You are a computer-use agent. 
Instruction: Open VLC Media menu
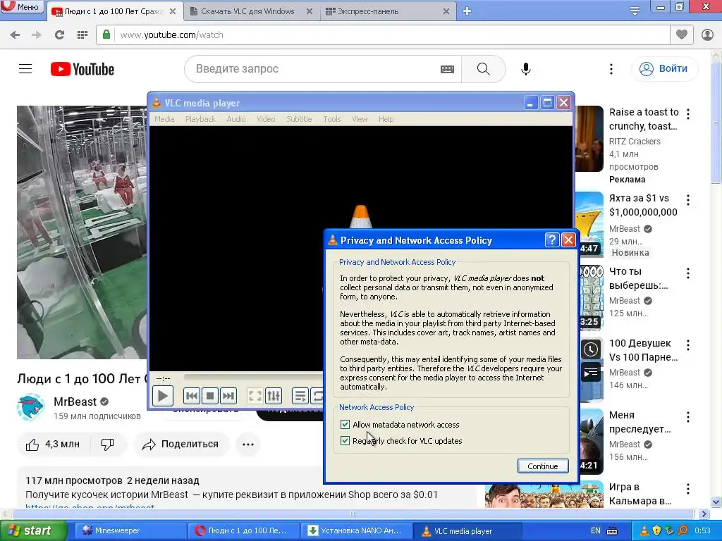coord(164,118)
